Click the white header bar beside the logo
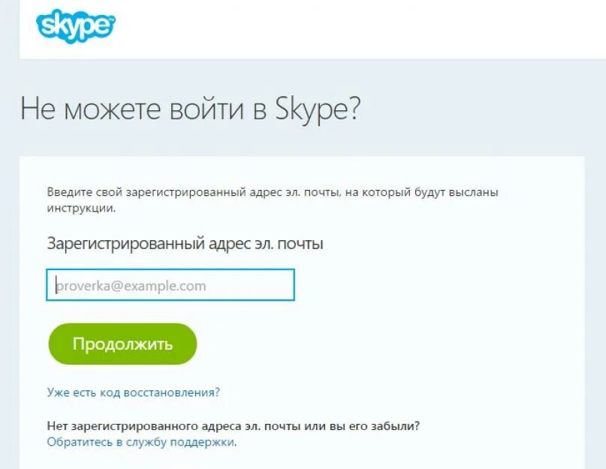The height and width of the screenshot is (469, 606). coord(360,29)
